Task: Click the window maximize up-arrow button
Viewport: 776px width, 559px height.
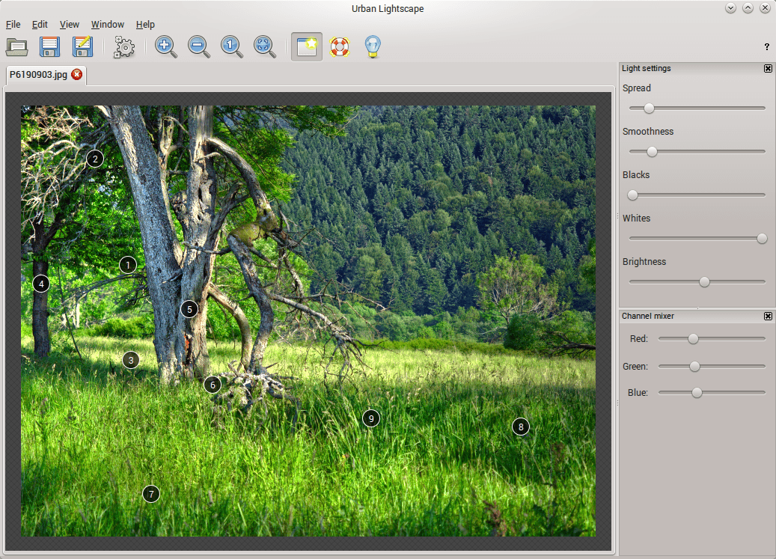Action: [x=748, y=8]
